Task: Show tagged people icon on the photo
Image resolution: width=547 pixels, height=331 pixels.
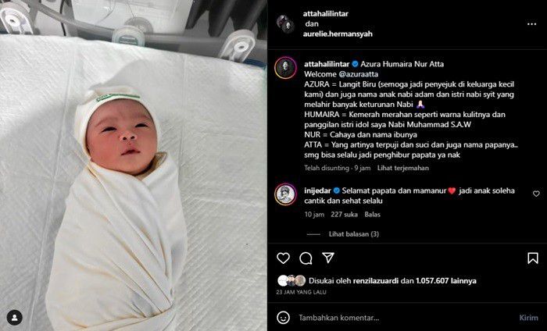Action: click(x=15, y=318)
